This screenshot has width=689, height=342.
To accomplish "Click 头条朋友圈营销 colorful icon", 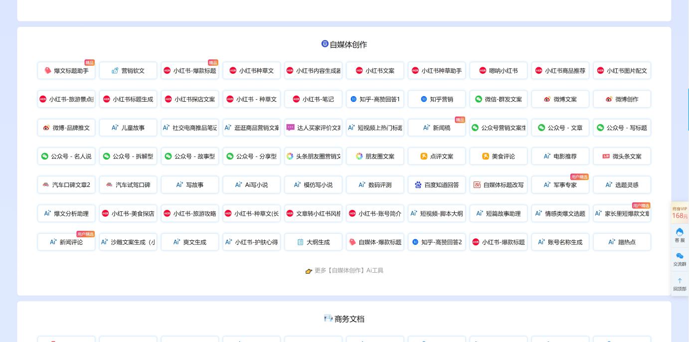I will tap(290, 156).
